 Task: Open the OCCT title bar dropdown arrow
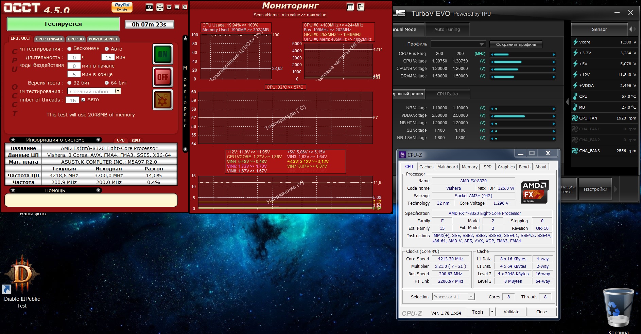pyautogui.click(x=169, y=7)
